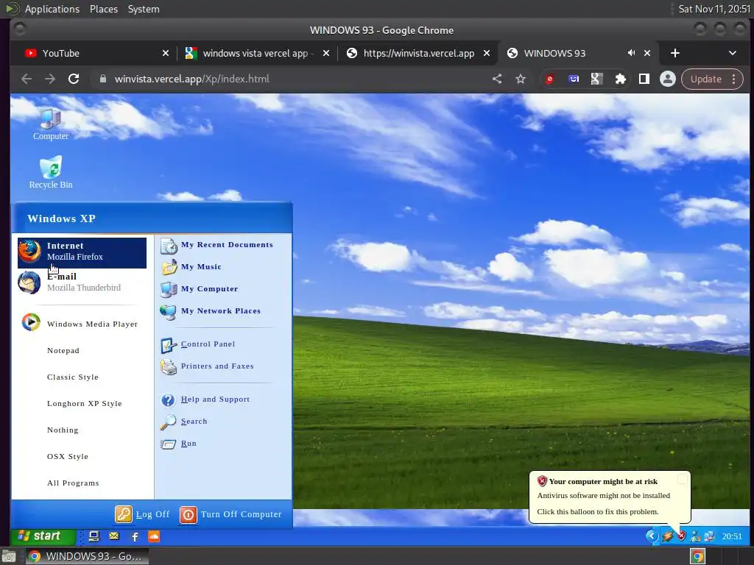Viewport: 754px width, 565px height.
Task: Click the Chrome Update button
Action: pos(706,79)
